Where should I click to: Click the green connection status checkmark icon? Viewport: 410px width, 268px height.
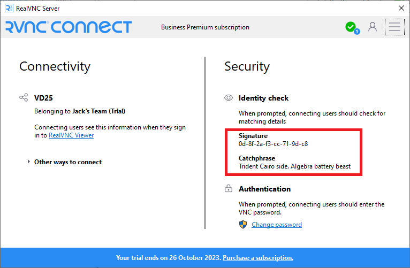(x=351, y=27)
